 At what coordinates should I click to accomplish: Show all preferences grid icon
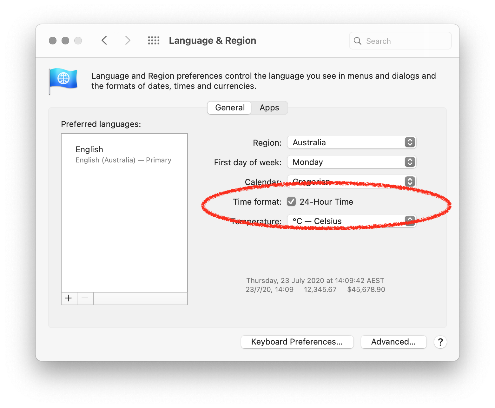pos(154,41)
